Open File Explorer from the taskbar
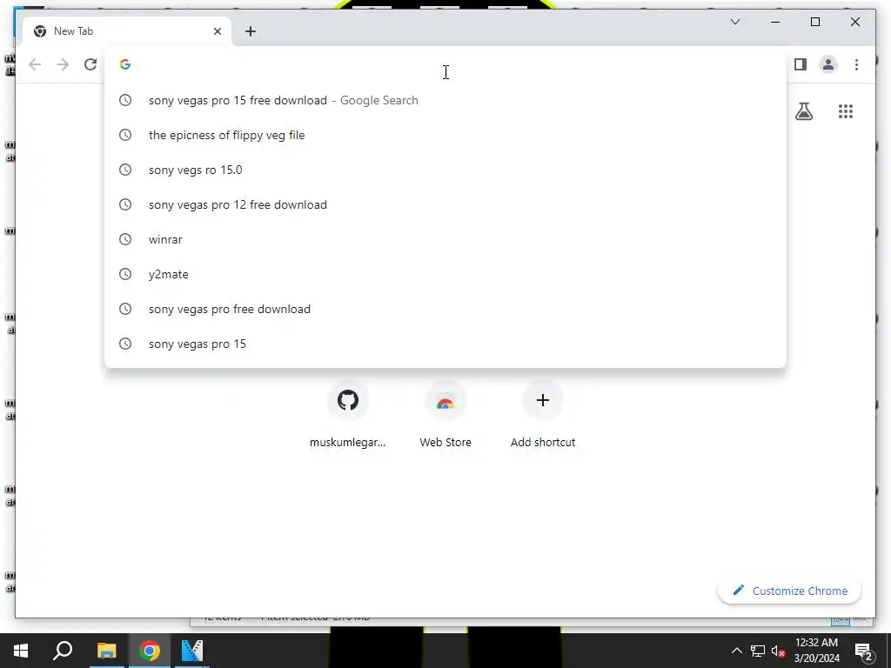Screen dimensions: 891x668 pyautogui.click(x=106, y=651)
